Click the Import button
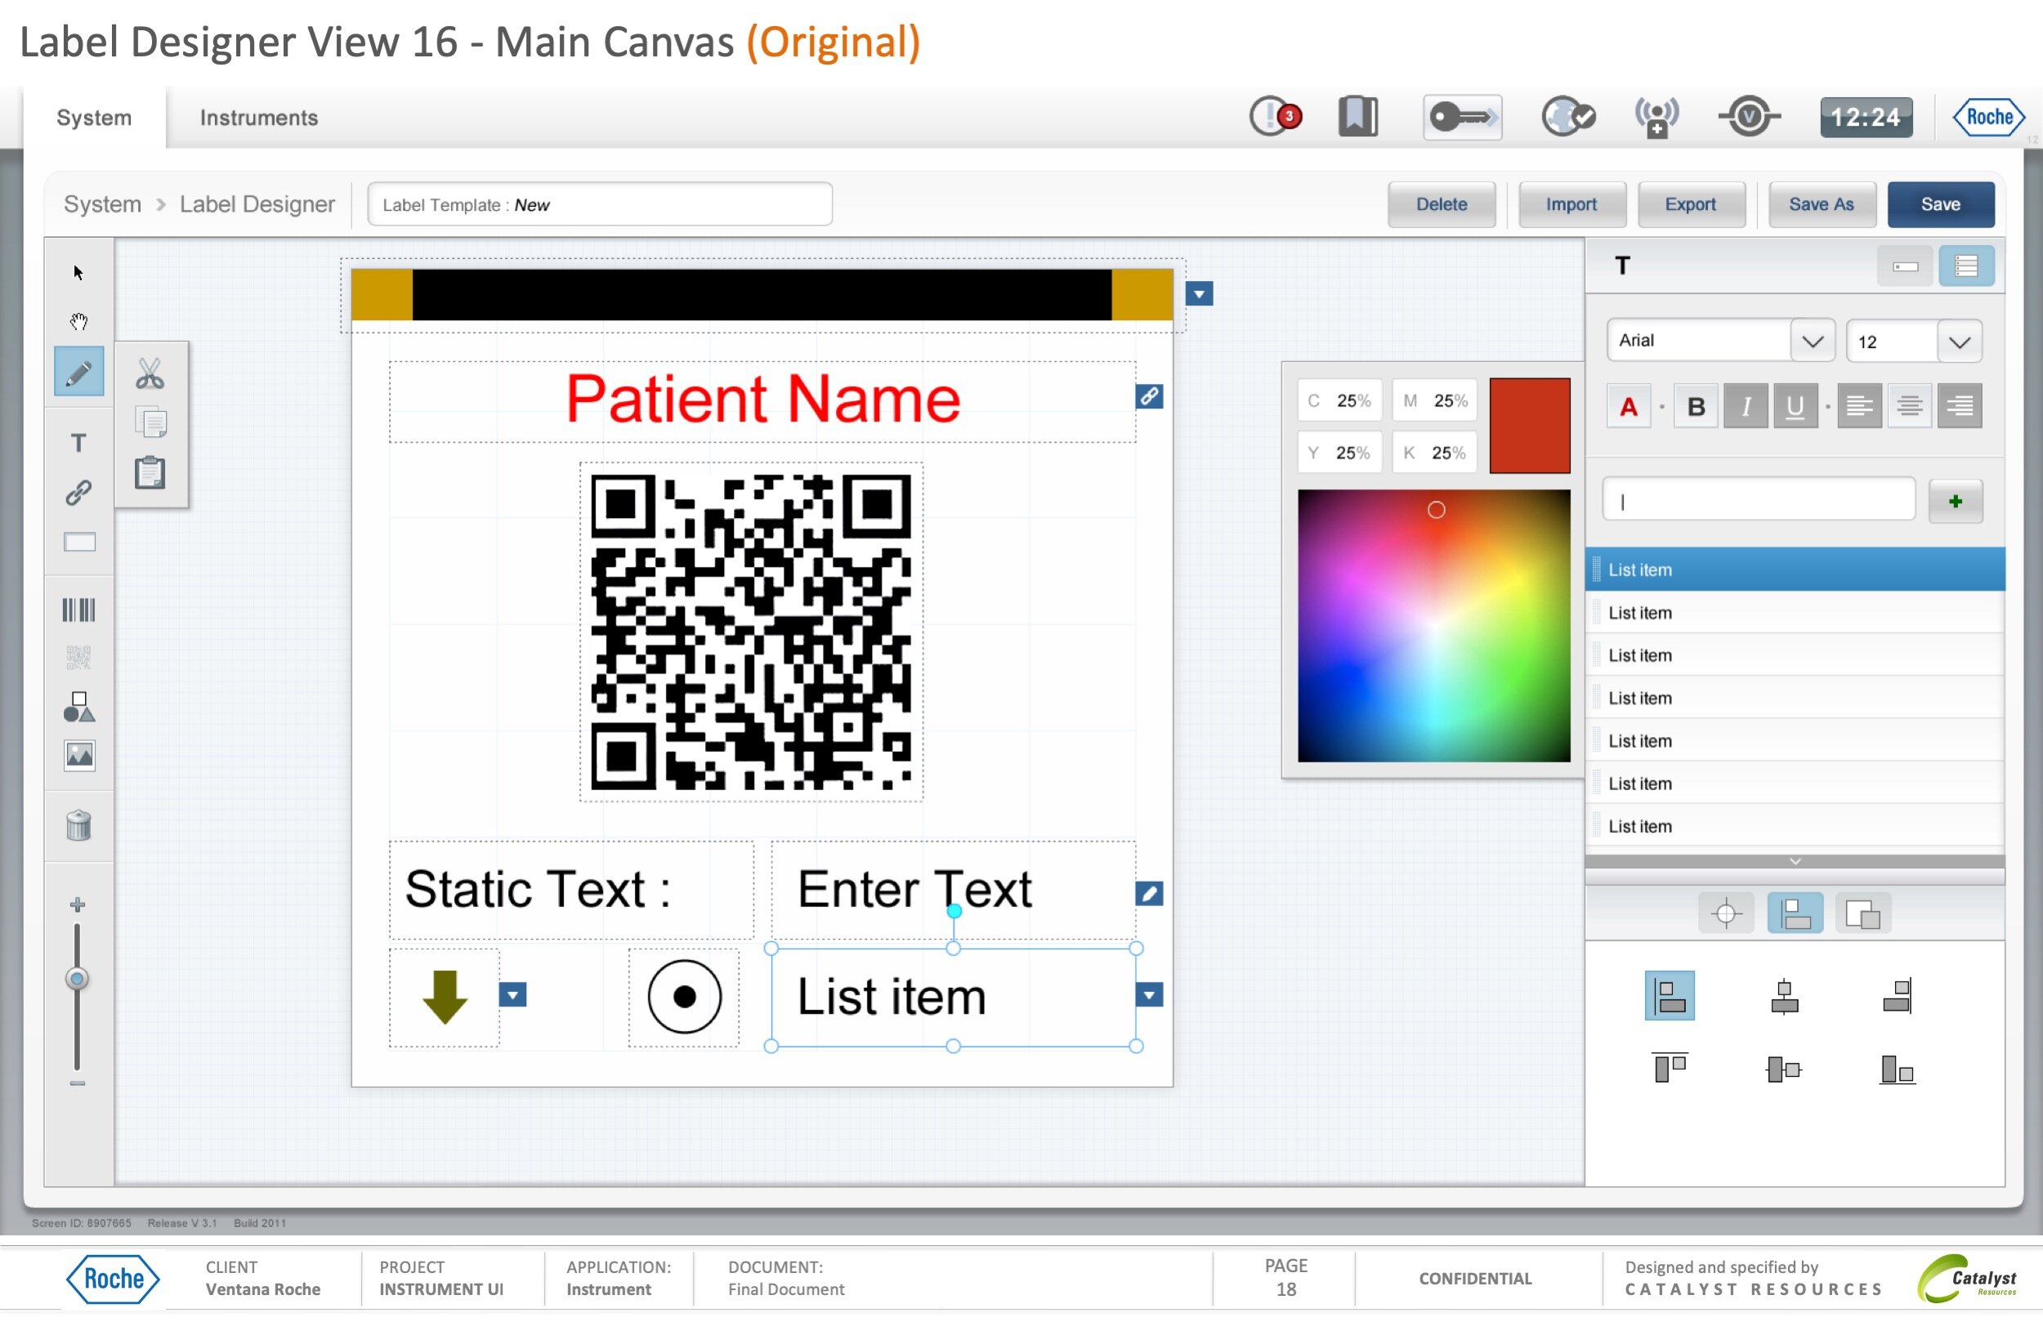2043x1322 pixels. [x=1571, y=204]
